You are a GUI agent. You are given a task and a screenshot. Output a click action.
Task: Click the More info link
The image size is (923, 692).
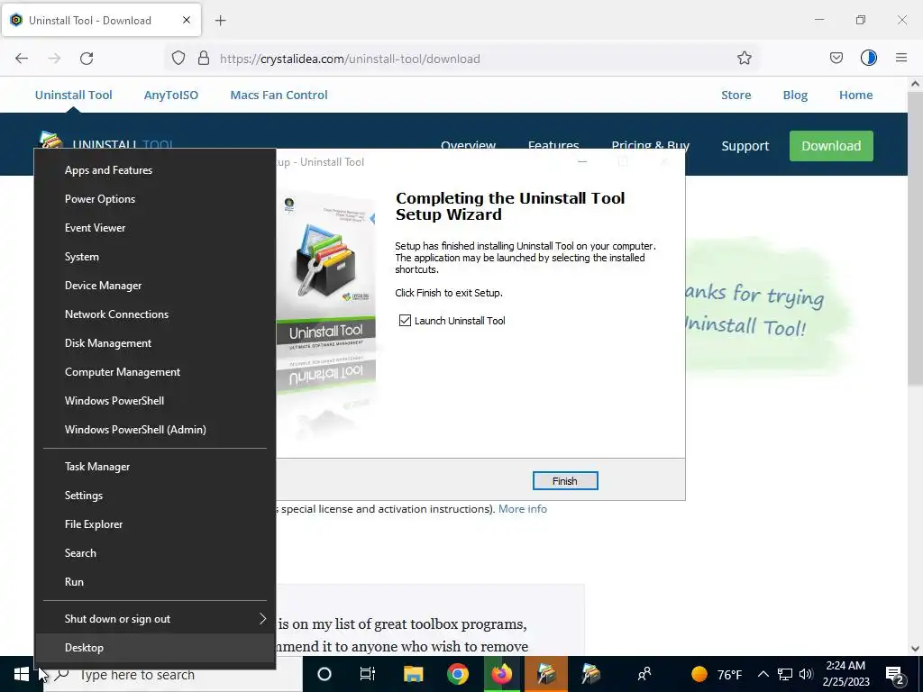(x=523, y=509)
